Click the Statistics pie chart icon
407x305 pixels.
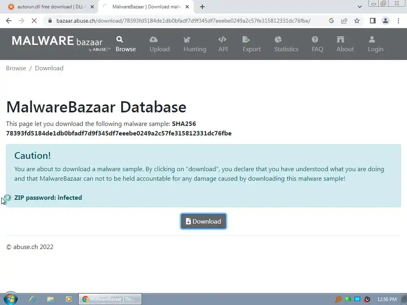(x=278, y=39)
